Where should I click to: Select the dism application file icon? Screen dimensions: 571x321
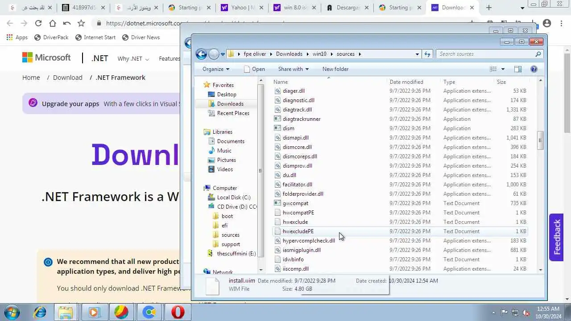click(277, 128)
